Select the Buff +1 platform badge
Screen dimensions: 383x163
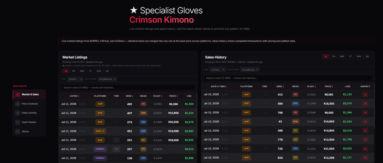[x=100, y=131]
